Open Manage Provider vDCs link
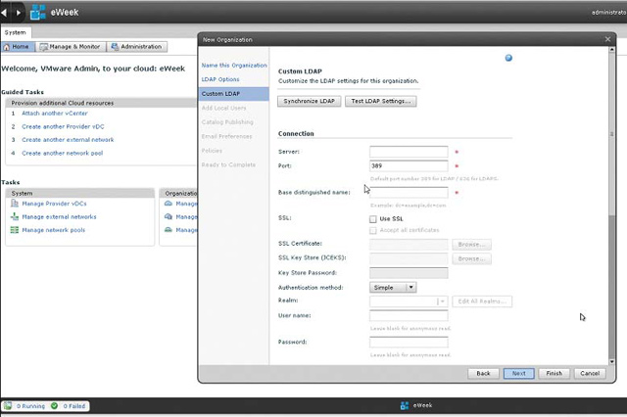 (x=54, y=204)
